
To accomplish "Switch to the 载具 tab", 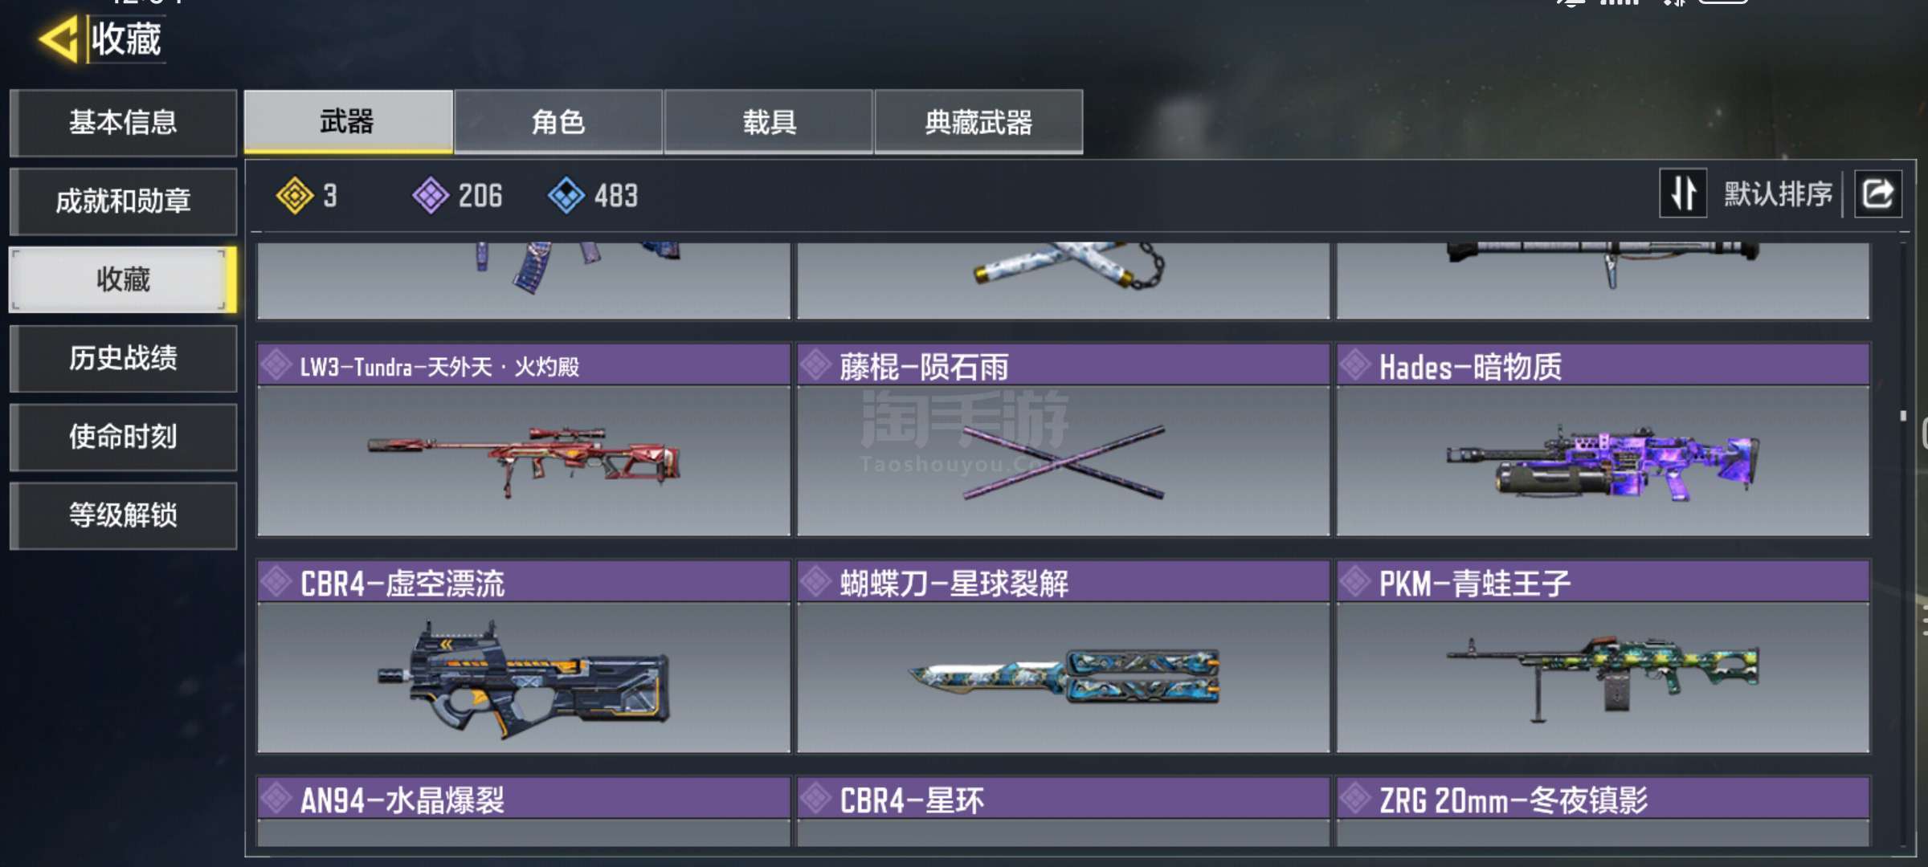I will [x=769, y=122].
